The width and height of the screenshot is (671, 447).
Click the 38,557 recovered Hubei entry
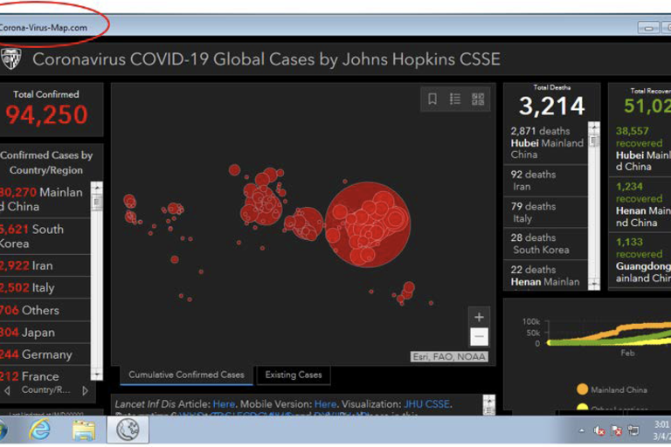[x=640, y=148]
